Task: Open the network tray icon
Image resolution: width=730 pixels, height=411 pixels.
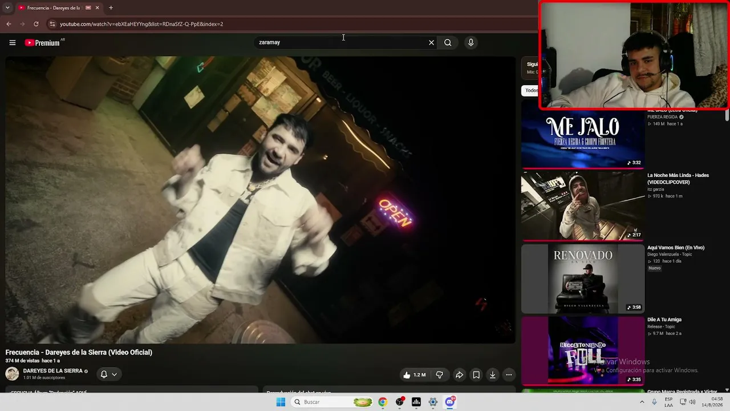Action: pyautogui.click(x=683, y=402)
